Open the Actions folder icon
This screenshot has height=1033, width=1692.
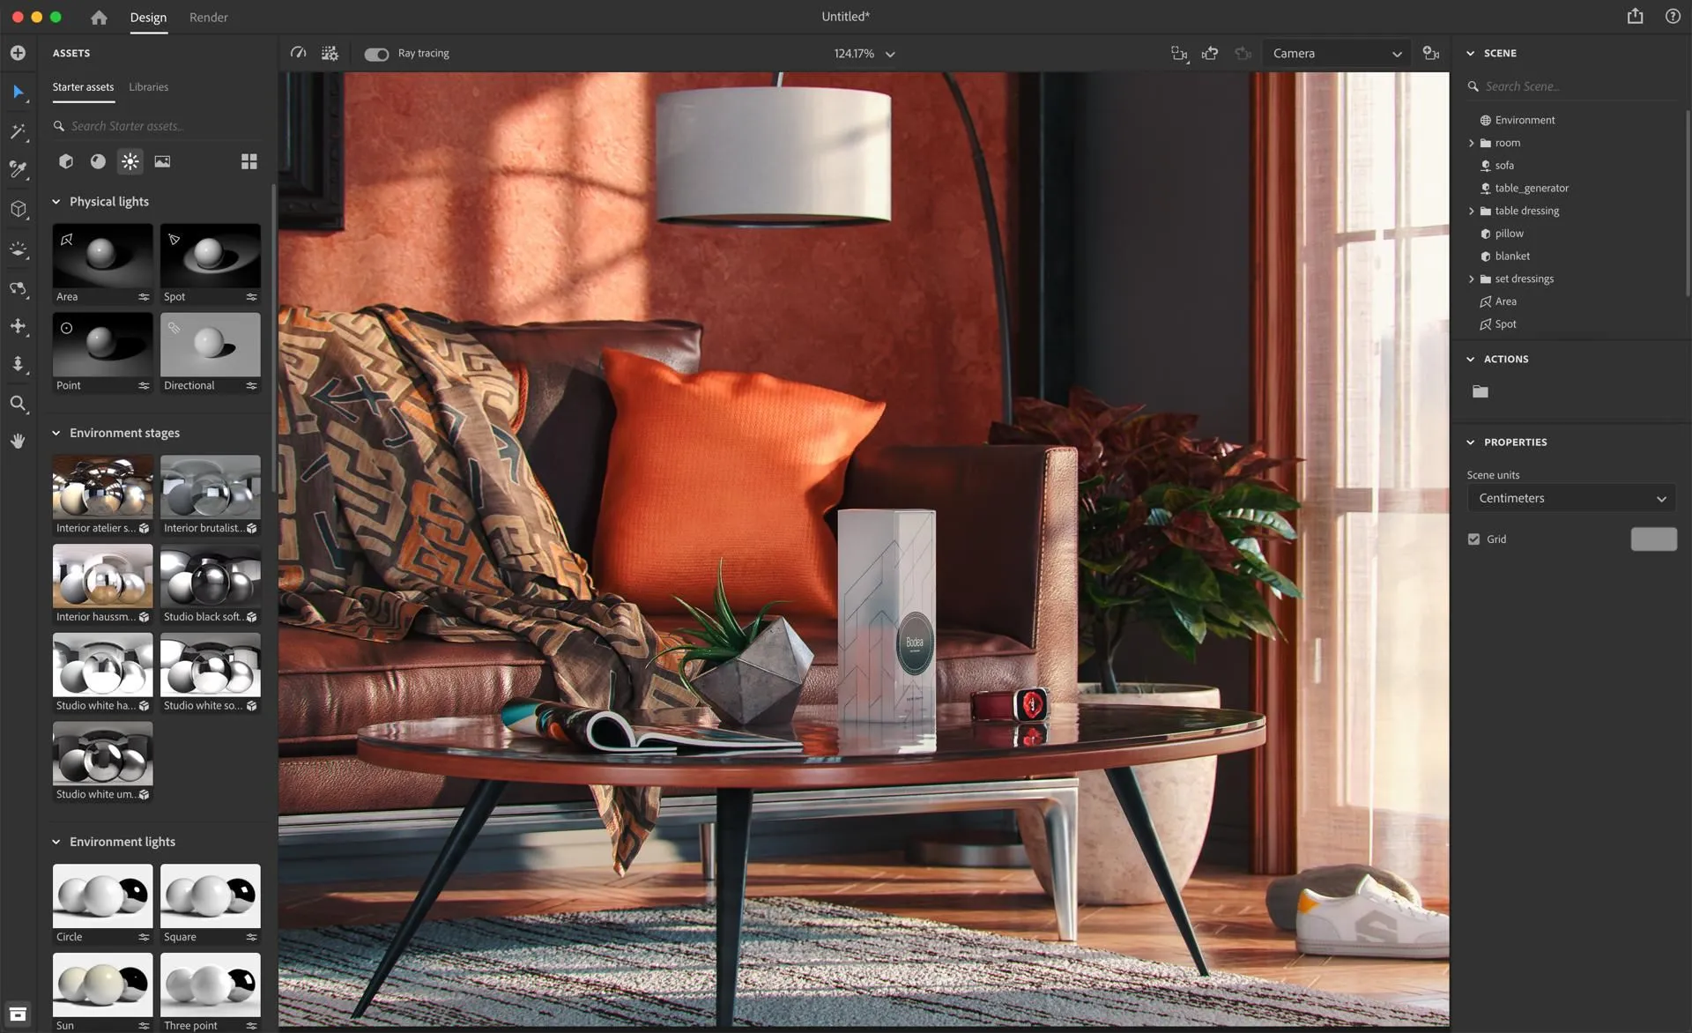coord(1480,391)
